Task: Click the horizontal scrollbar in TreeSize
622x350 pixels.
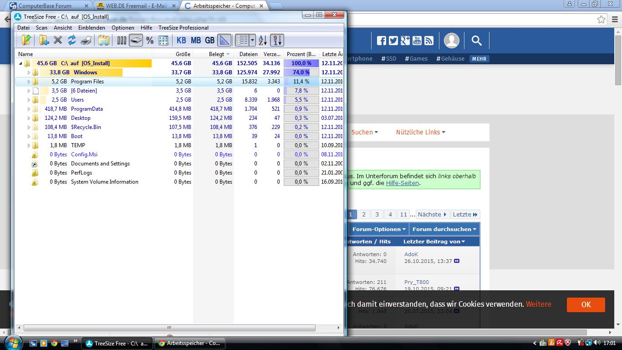Action: tap(169, 328)
